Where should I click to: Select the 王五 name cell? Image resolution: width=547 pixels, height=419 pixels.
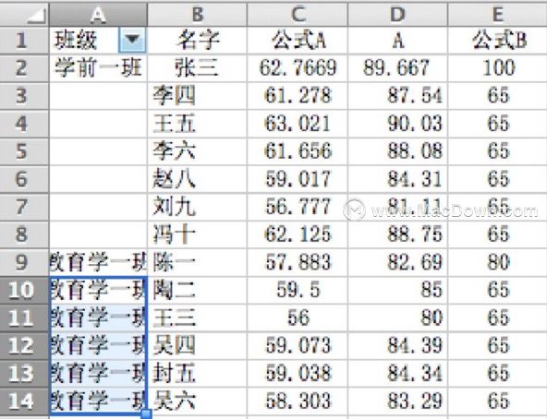[x=197, y=124]
